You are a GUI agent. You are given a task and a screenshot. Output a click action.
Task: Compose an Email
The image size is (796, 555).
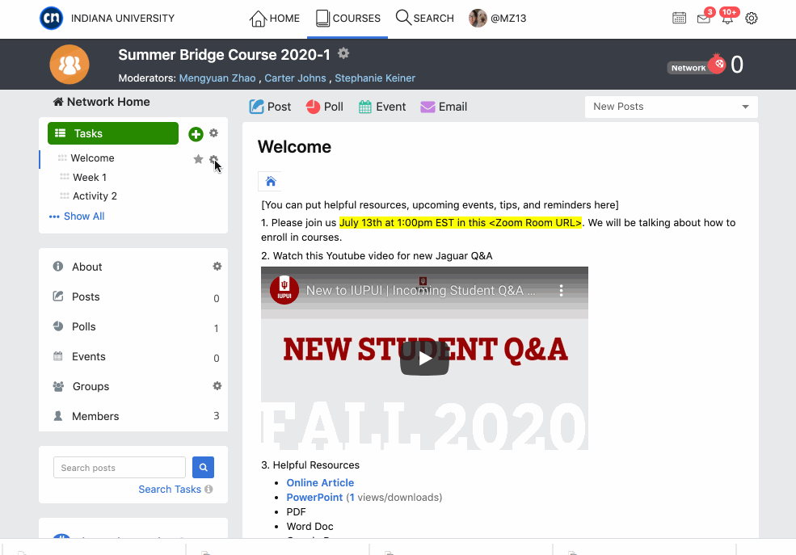(x=444, y=107)
